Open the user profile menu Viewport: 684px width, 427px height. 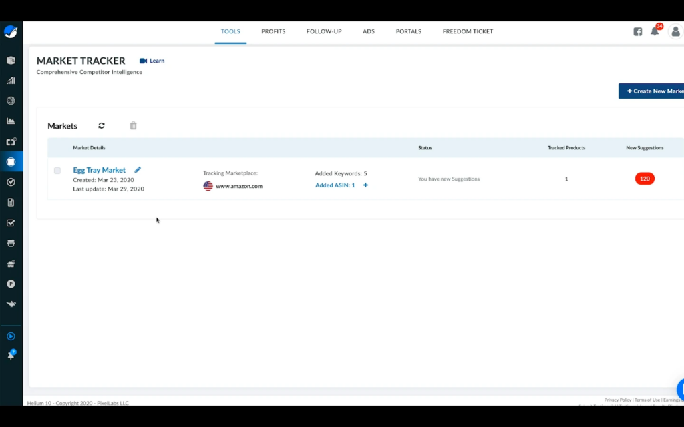[675, 31]
